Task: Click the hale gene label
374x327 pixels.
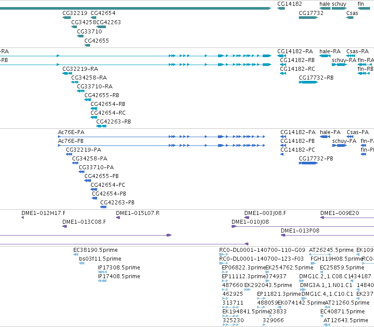Action: (x=325, y=4)
